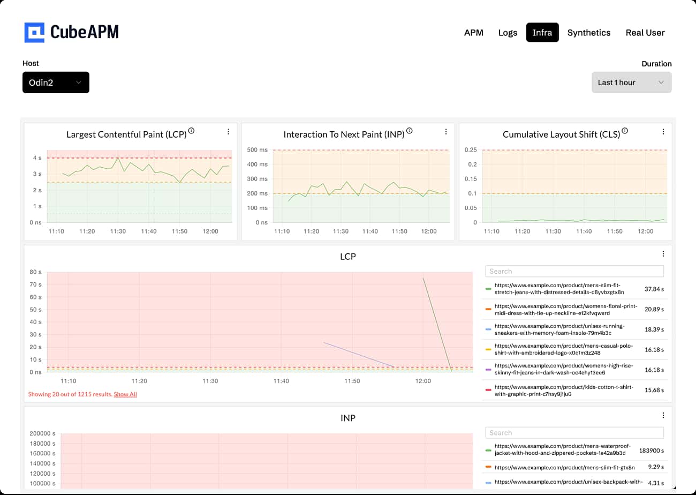
Task: Toggle the orange womens-floral-print-midi-dress series
Action: pyautogui.click(x=488, y=309)
